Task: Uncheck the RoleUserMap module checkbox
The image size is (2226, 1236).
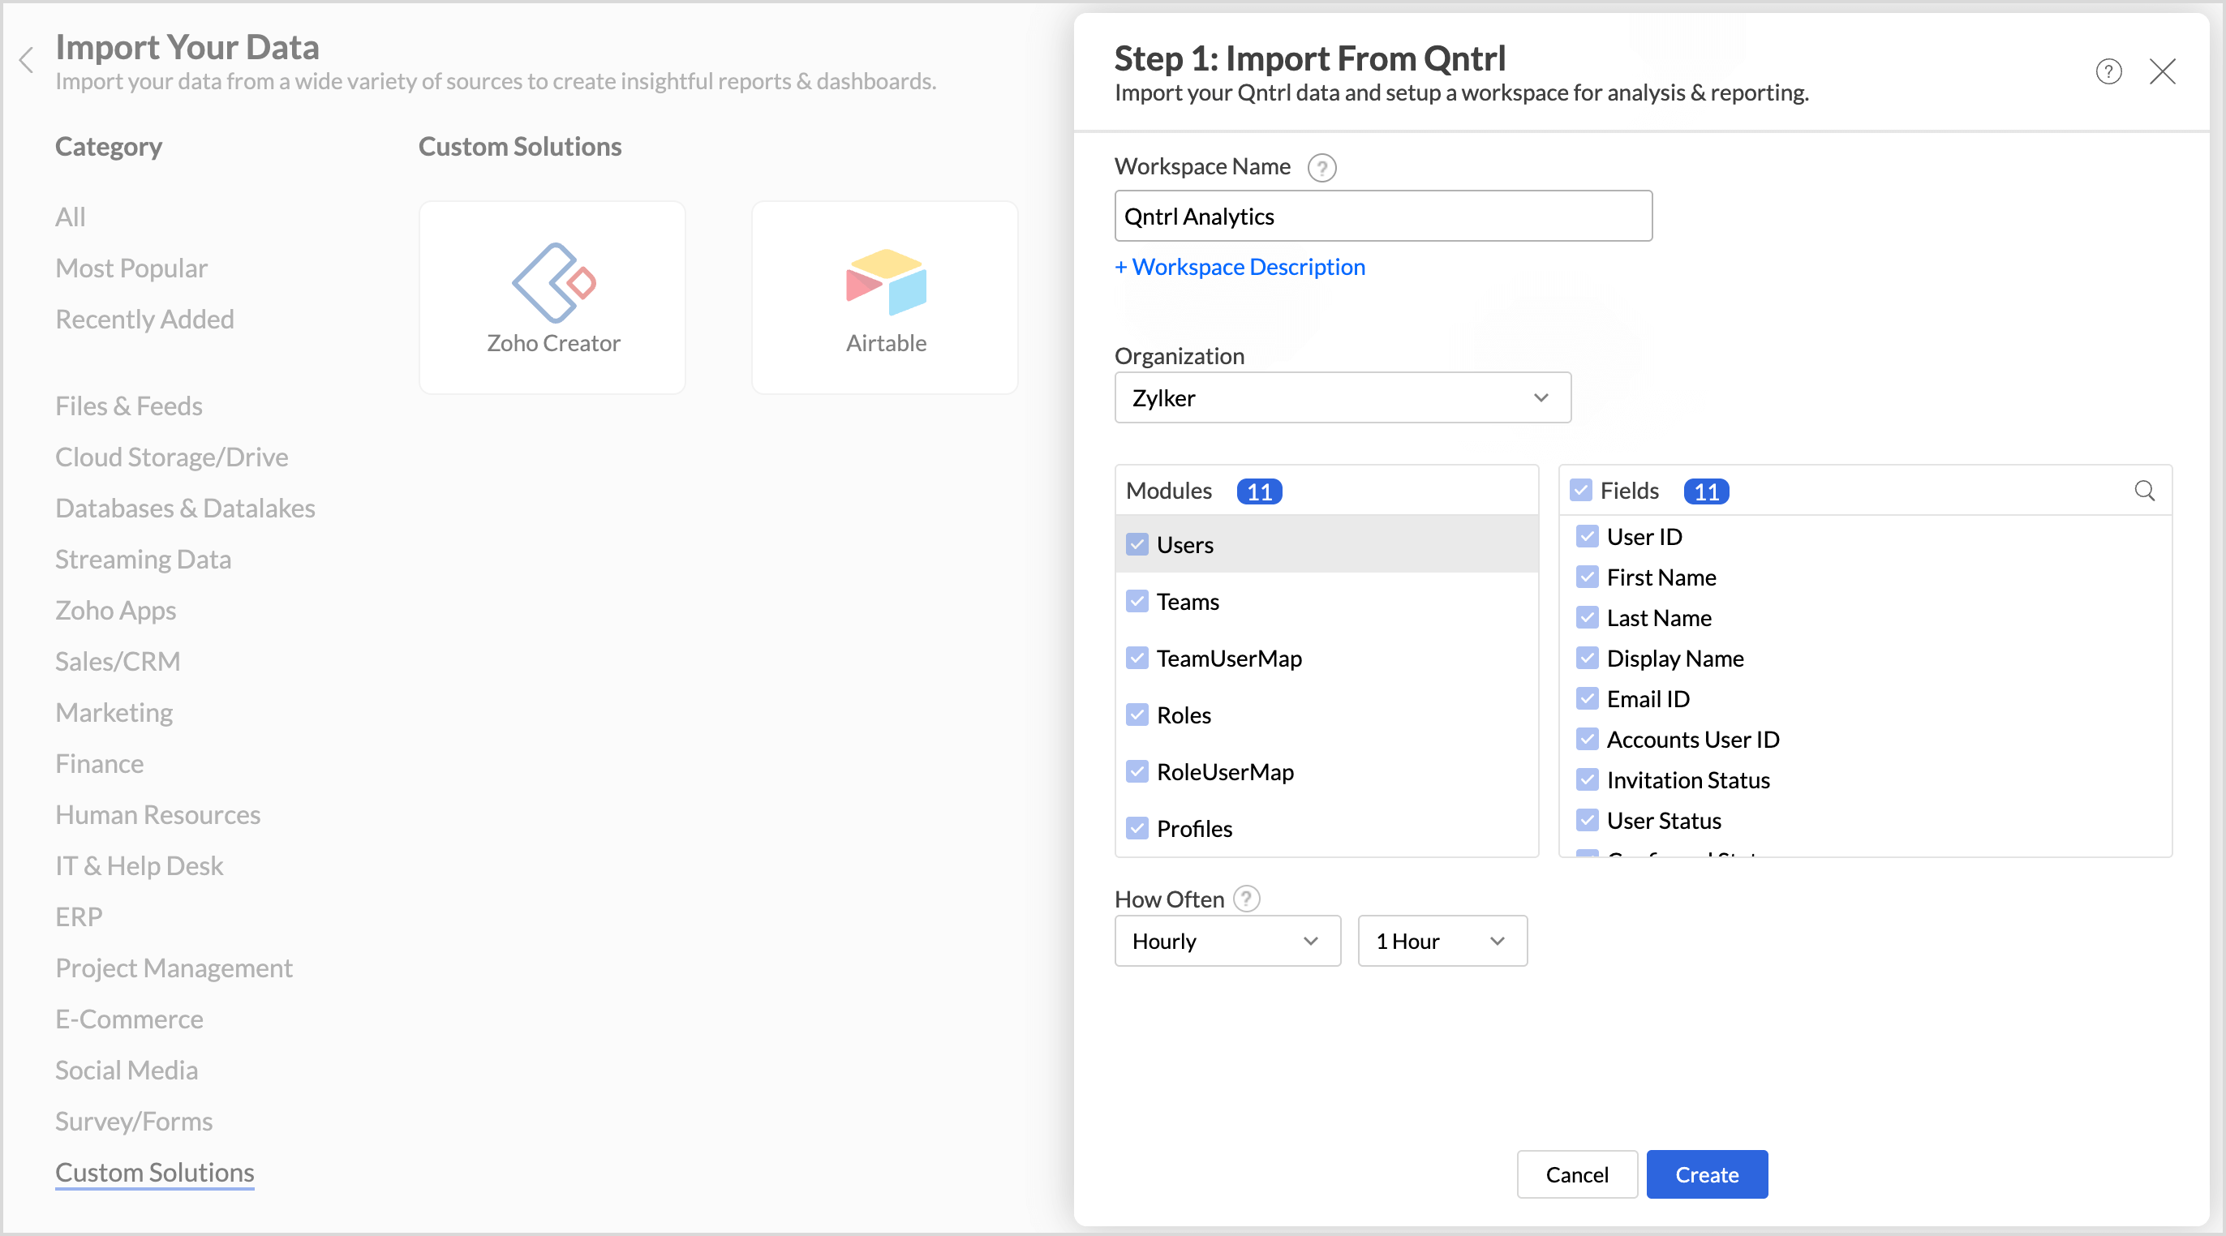Action: (x=1137, y=771)
